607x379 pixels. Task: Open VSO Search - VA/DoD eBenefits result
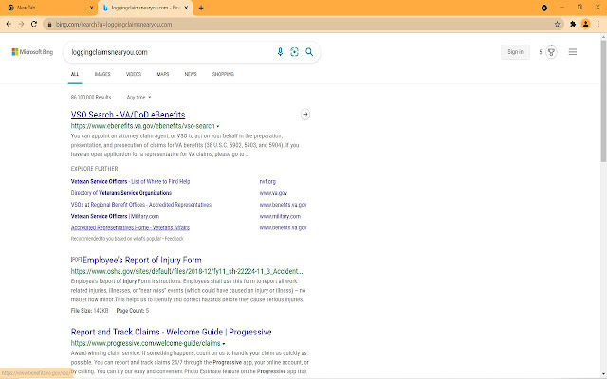pos(127,115)
